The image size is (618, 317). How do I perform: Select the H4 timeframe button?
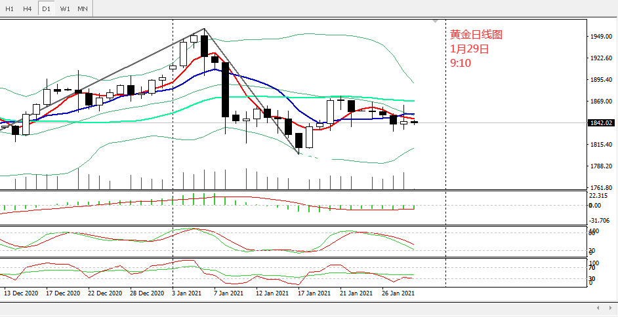[x=27, y=9]
